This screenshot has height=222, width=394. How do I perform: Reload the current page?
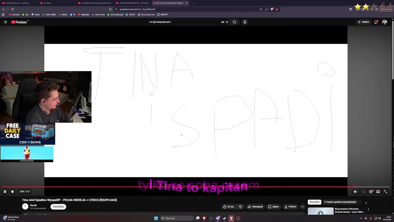(13, 9)
